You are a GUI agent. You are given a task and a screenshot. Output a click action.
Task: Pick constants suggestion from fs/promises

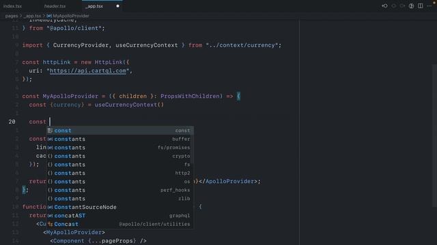pyautogui.click(x=120, y=148)
